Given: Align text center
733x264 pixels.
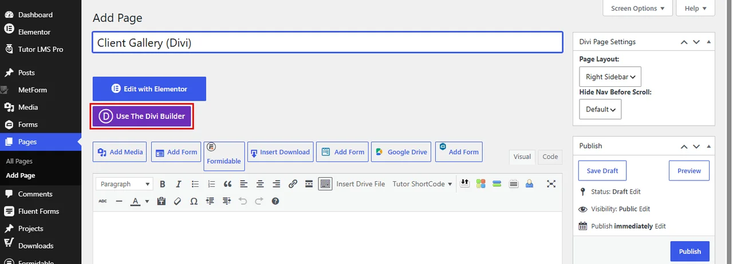Looking at the screenshot, I should 260,184.
